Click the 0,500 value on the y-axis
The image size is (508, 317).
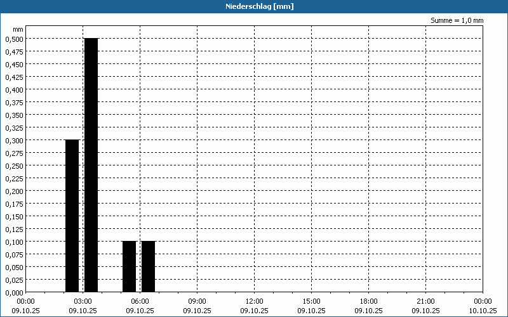13,39
